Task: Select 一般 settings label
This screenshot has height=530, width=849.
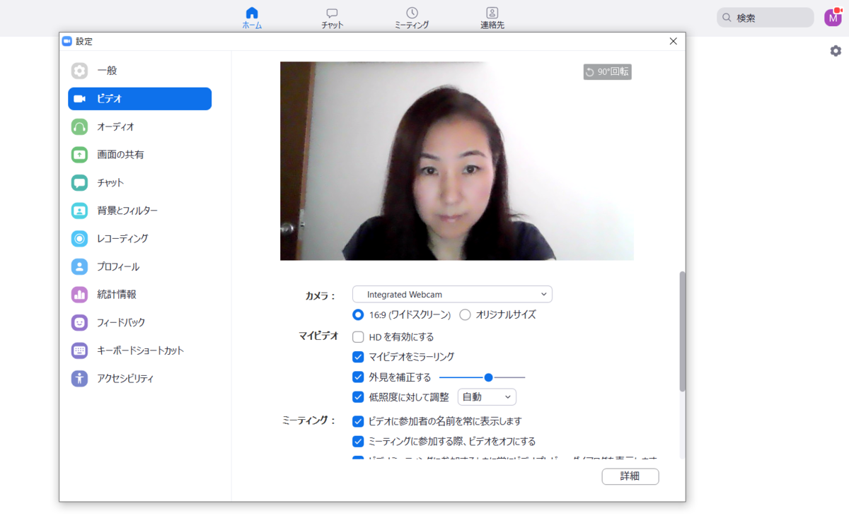Action: click(107, 71)
